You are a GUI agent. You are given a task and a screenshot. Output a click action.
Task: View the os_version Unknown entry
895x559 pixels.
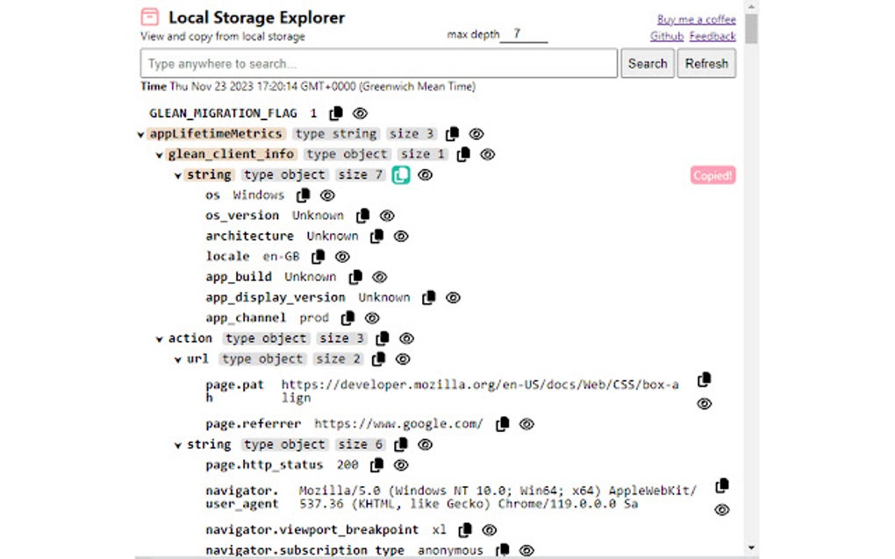click(387, 216)
